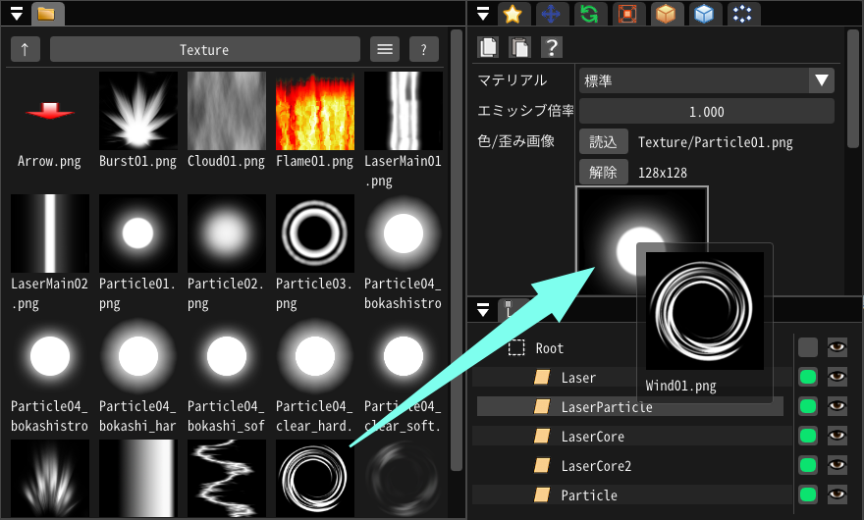
Task: Expand the file browser panel menu triangle
Action: click(17, 14)
